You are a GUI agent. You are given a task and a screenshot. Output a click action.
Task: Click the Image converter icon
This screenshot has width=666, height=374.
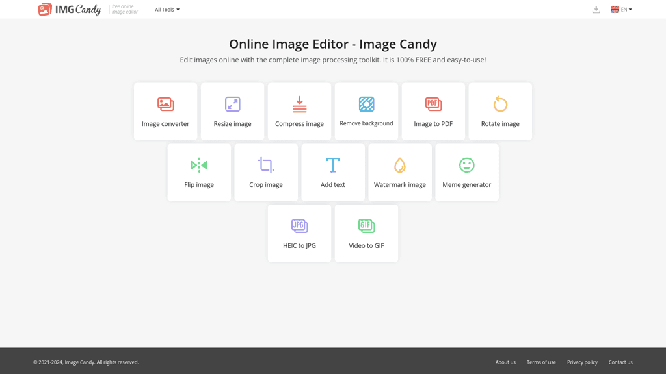tap(166, 104)
